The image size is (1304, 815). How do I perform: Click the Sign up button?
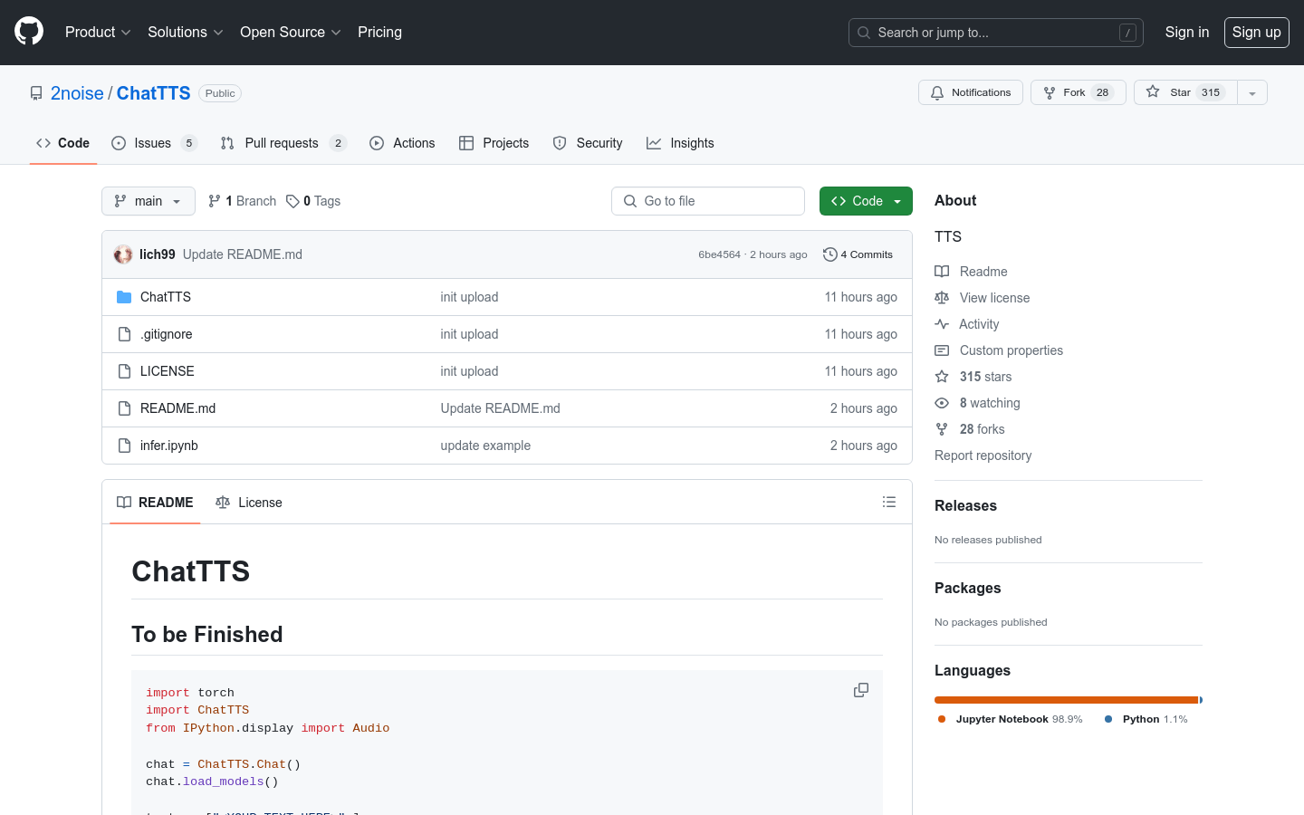coord(1256,33)
